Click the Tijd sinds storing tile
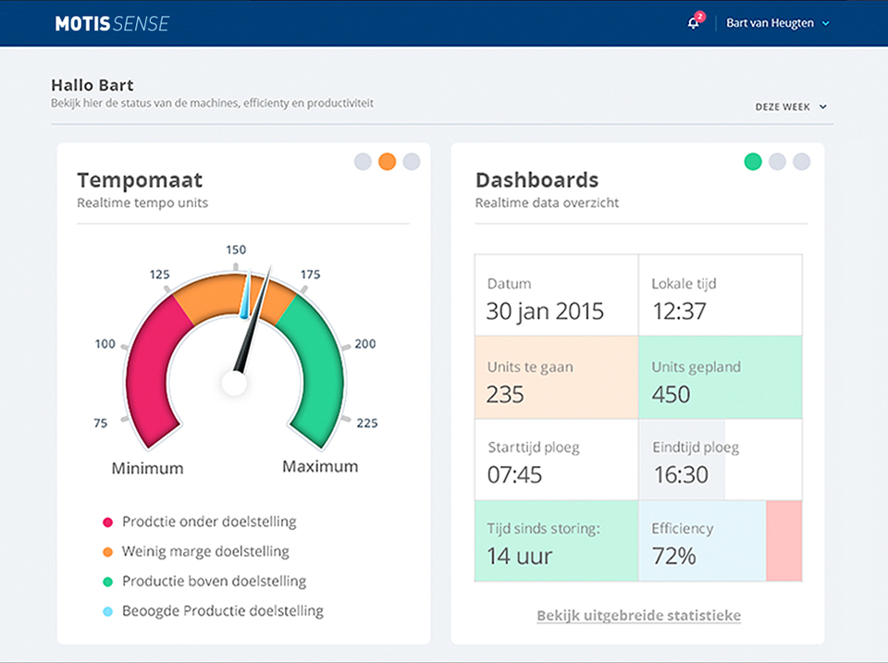This screenshot has width=888, height=663. click(556, 542)
